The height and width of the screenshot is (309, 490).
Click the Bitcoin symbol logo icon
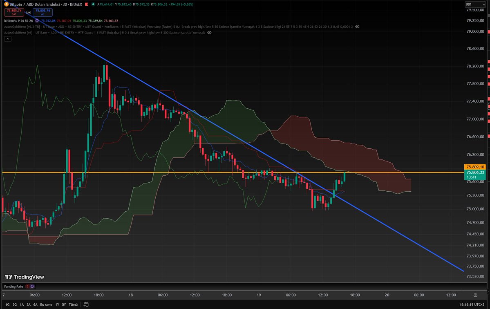tap(6, 4)
